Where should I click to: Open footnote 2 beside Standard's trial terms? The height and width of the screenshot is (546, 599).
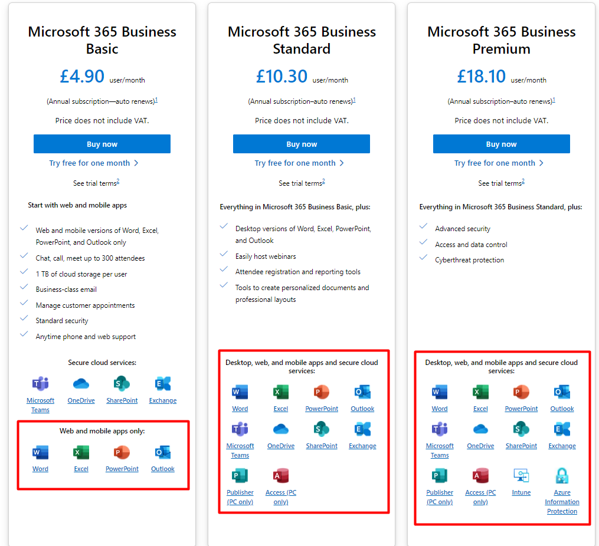click(323, 181)
